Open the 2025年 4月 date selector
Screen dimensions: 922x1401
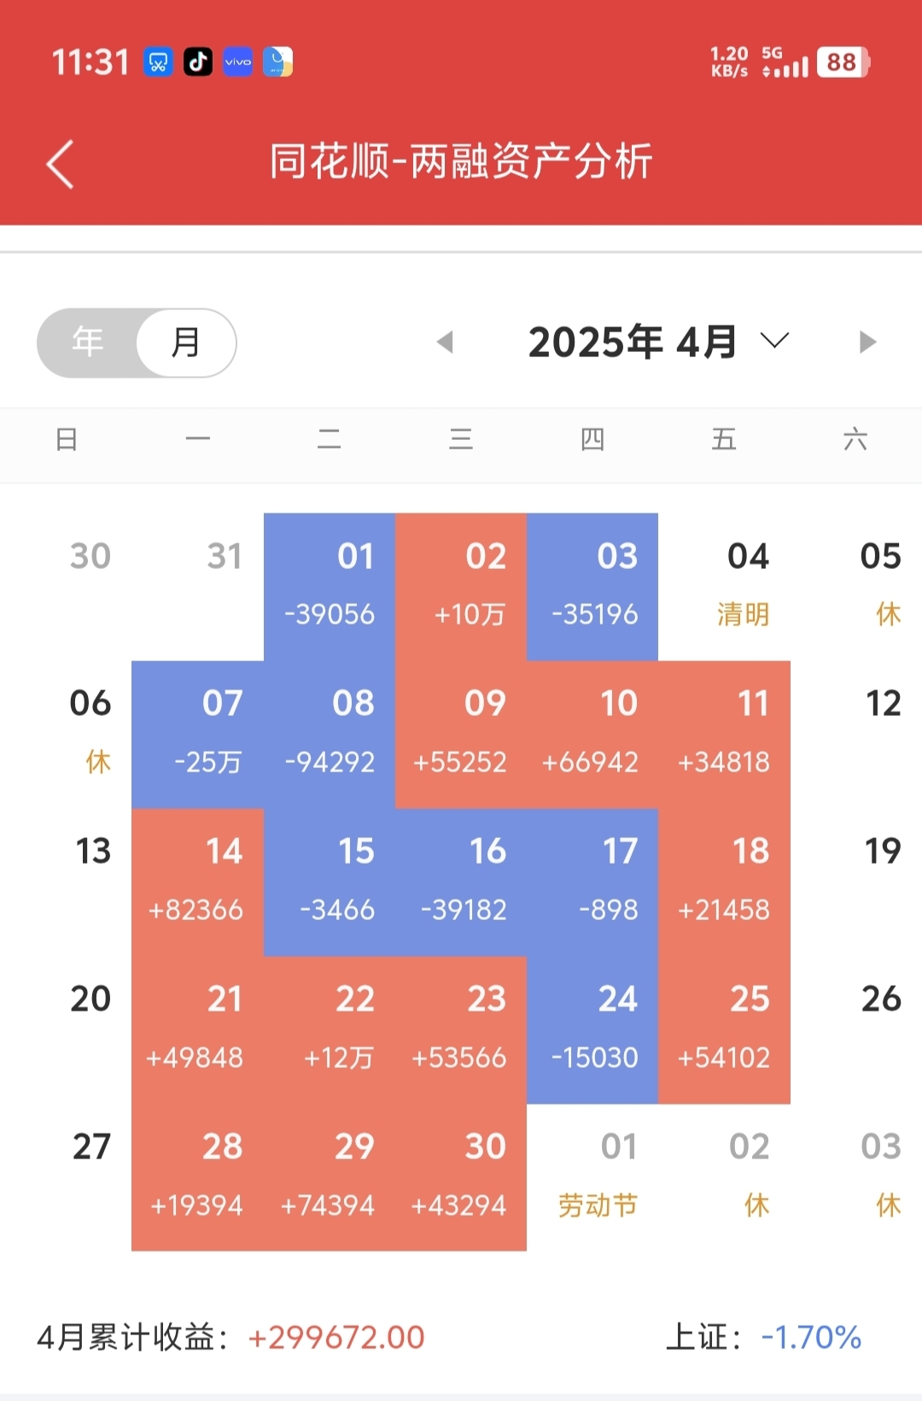point(633,343)
